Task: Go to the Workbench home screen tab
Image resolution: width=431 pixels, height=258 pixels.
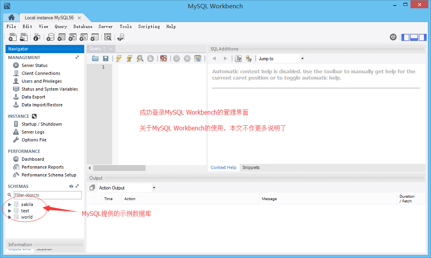Action: 11,17
